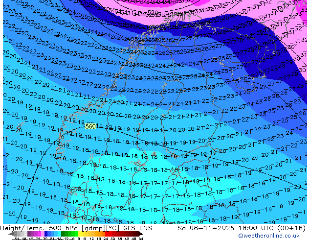
Task: Click the grey left arrow end of colour scale
Action: [x=11, y=234]
